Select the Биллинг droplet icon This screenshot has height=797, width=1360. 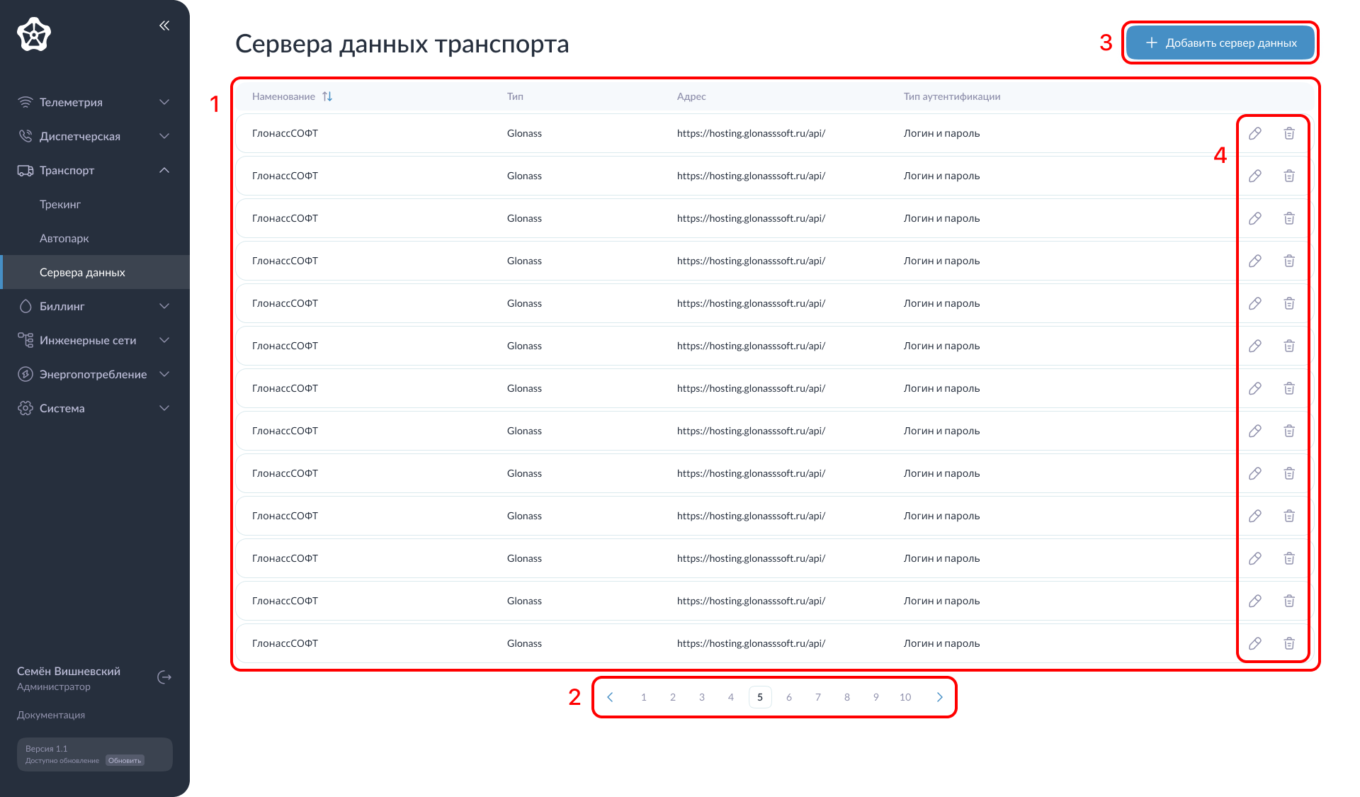[25, 306]
